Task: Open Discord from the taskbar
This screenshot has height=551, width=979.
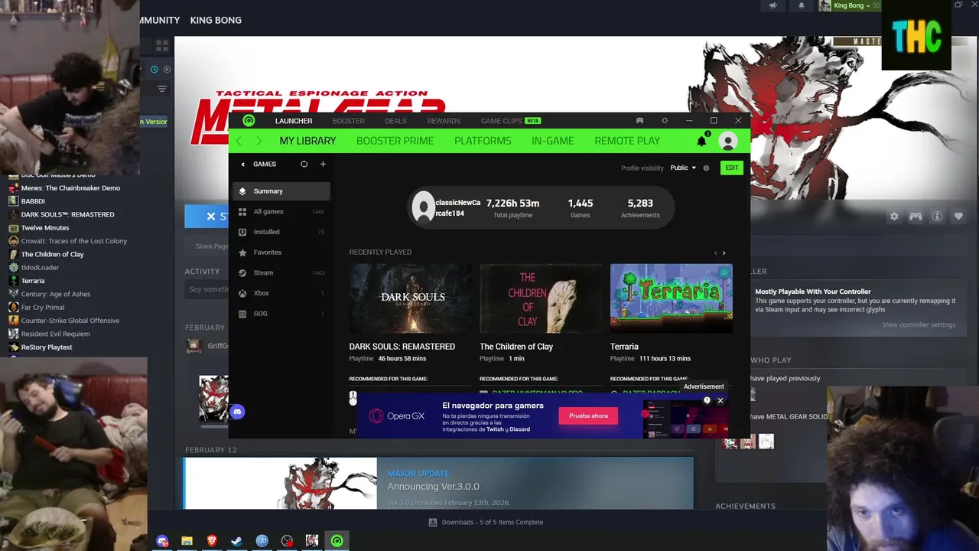Action: [x=162, y=541]
